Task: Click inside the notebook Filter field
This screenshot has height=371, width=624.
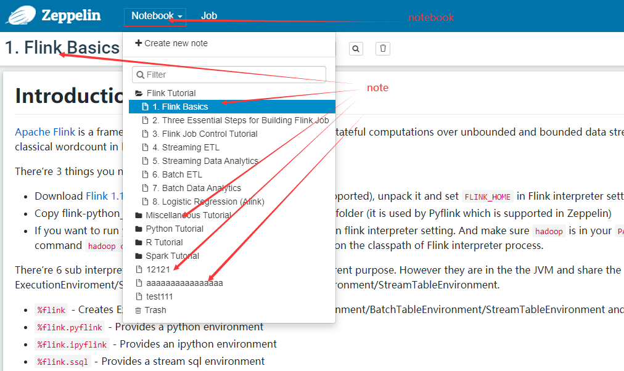Action: (229, 75)
